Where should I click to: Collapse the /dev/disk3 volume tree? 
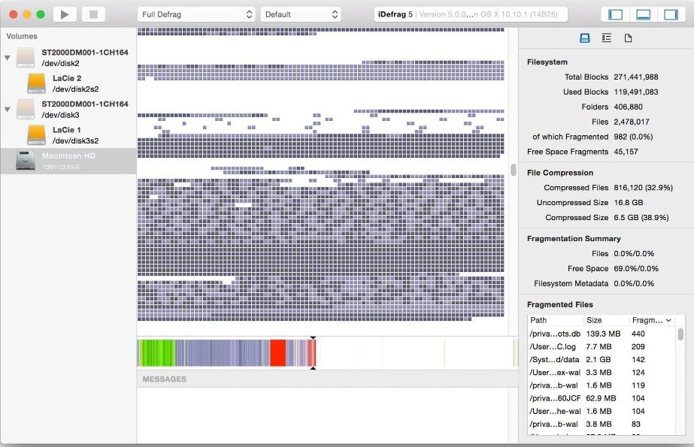(7, 109)
